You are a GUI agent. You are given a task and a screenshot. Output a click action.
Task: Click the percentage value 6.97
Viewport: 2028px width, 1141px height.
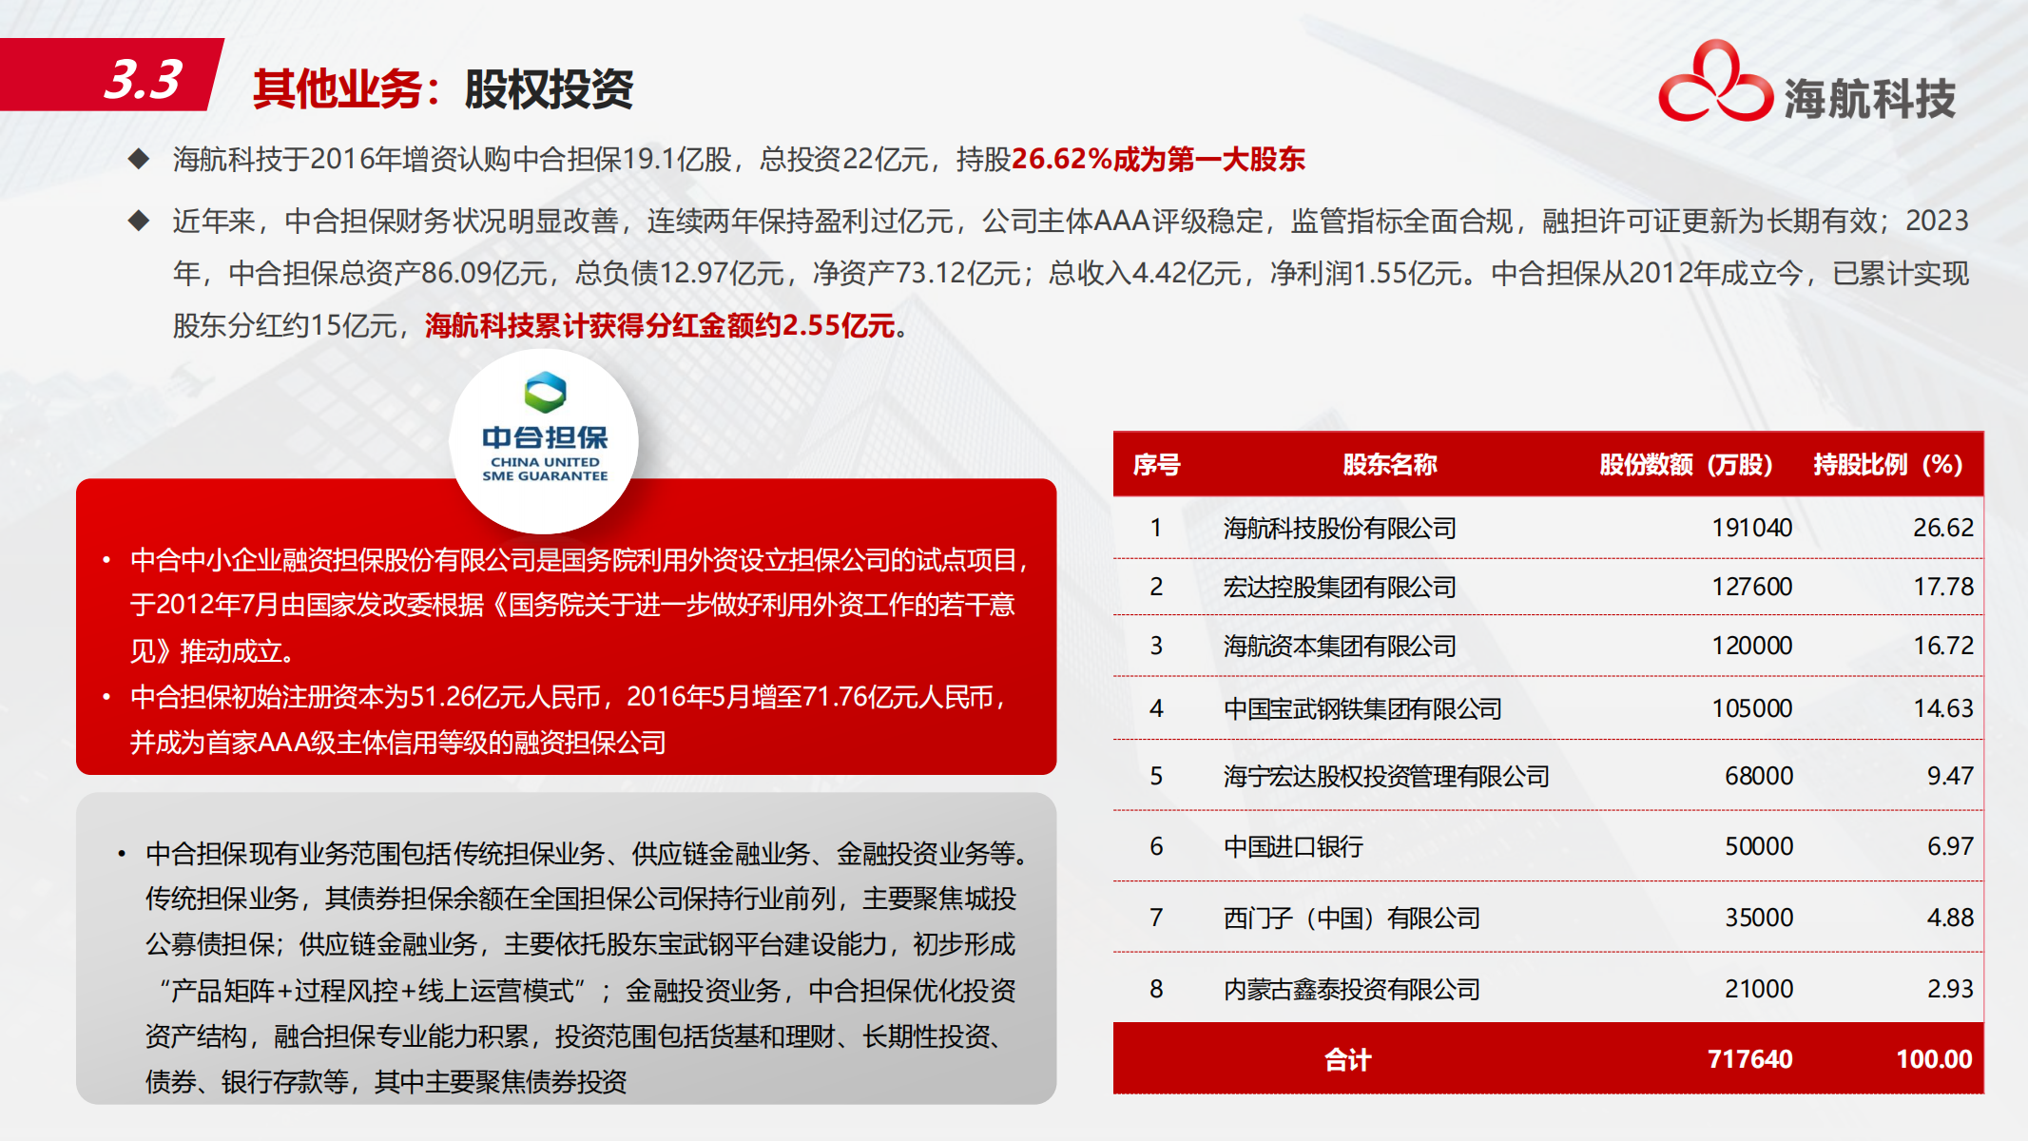(1950, 846)
